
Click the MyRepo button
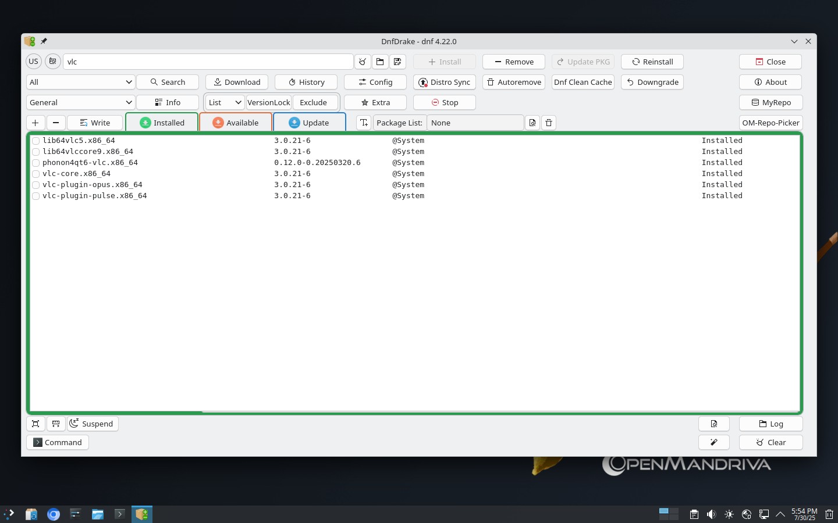771,102
